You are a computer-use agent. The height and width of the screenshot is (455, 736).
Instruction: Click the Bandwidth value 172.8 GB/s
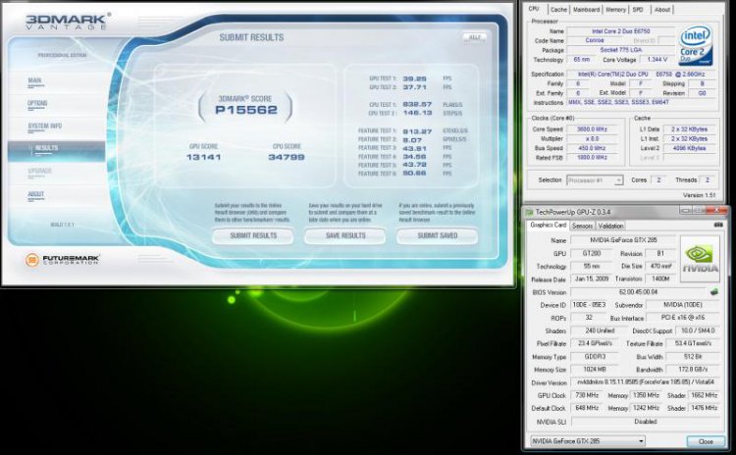pyautogui.click(x=693, y=370)
